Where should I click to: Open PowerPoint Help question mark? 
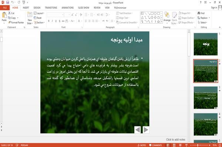(x=201, y=3)
